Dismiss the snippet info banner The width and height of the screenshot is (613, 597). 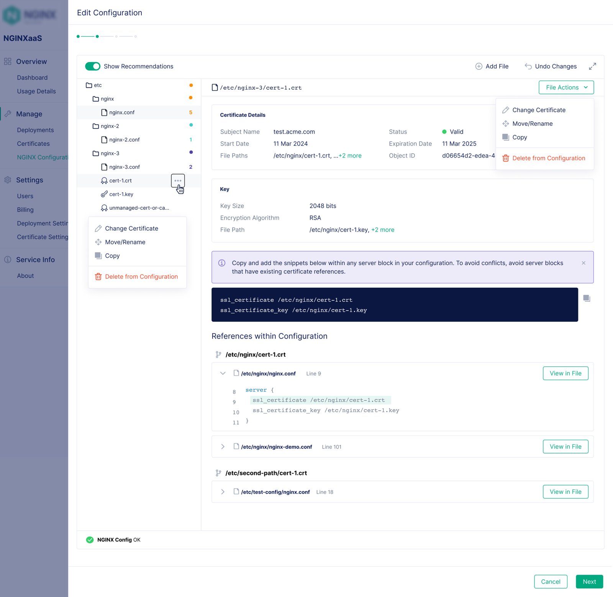coord(583,263)
